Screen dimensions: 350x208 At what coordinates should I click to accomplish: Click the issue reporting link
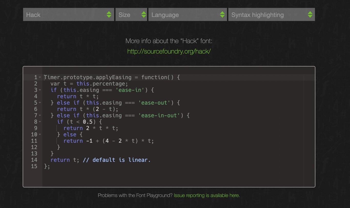pyautogui.click(x=207, y=195)
